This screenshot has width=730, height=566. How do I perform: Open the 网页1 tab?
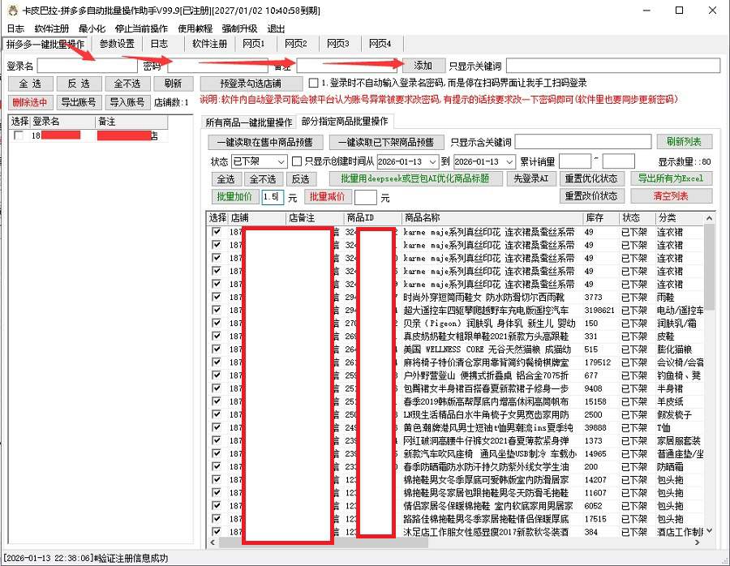click(254, 44)
